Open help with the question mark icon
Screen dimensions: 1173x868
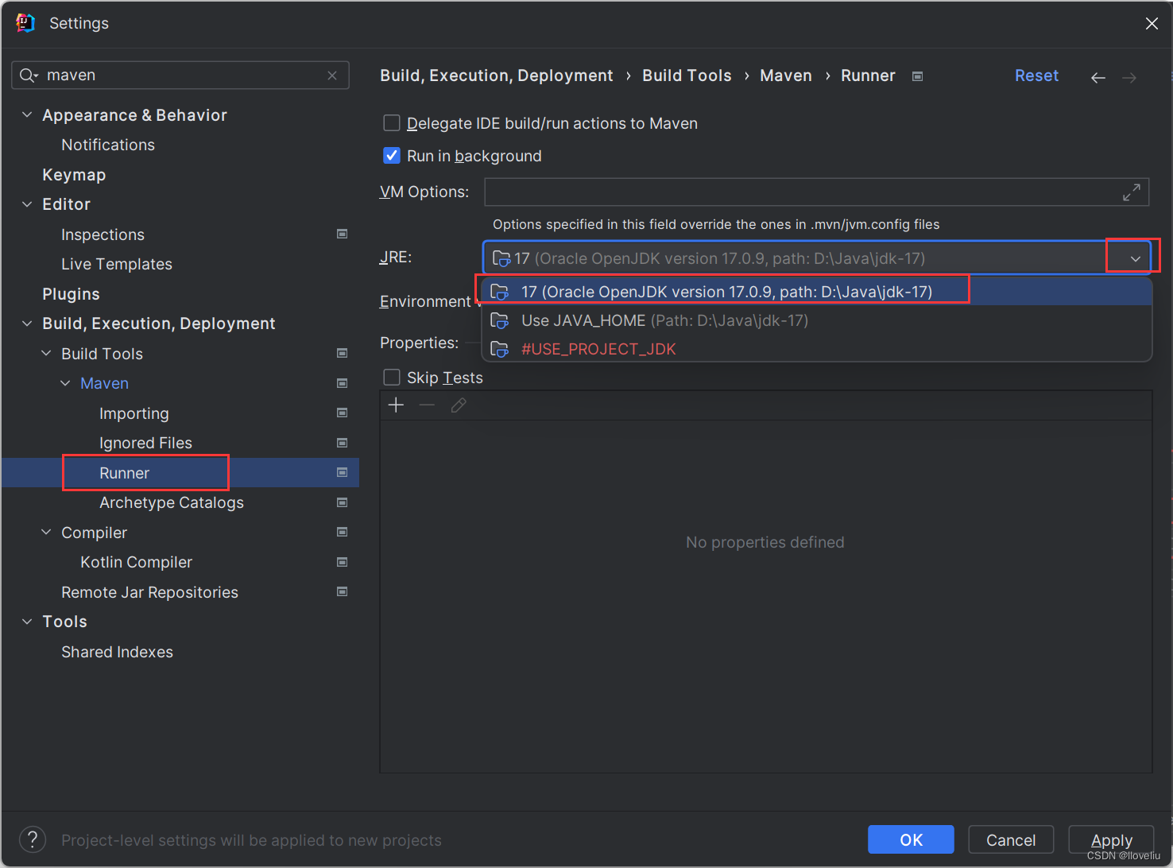33,839
